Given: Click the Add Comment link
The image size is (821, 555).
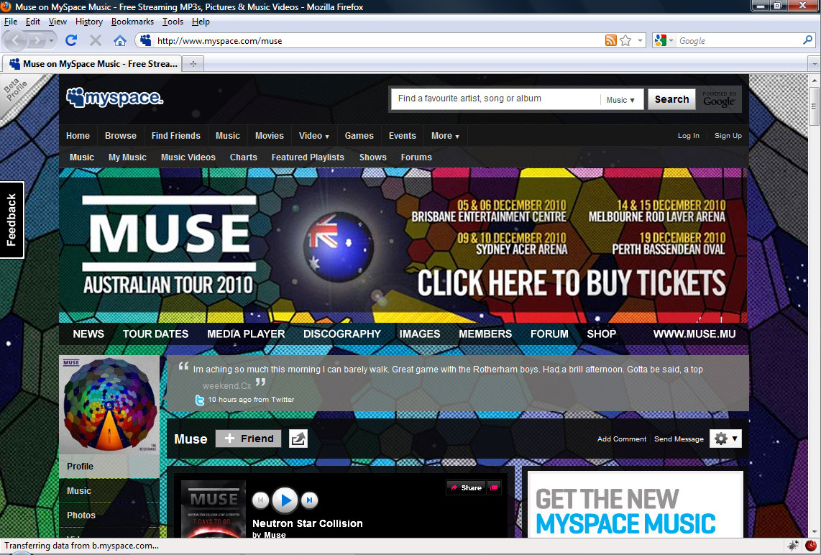Looking at the screenshot, I should click(622, 439).
